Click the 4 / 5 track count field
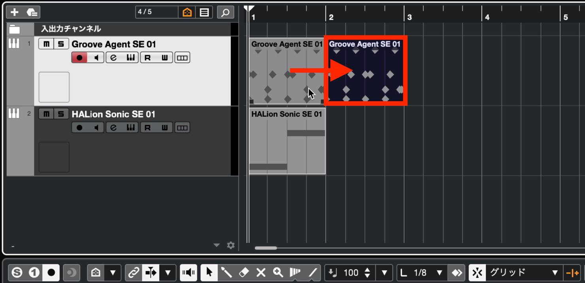 [x=157, y=12]
